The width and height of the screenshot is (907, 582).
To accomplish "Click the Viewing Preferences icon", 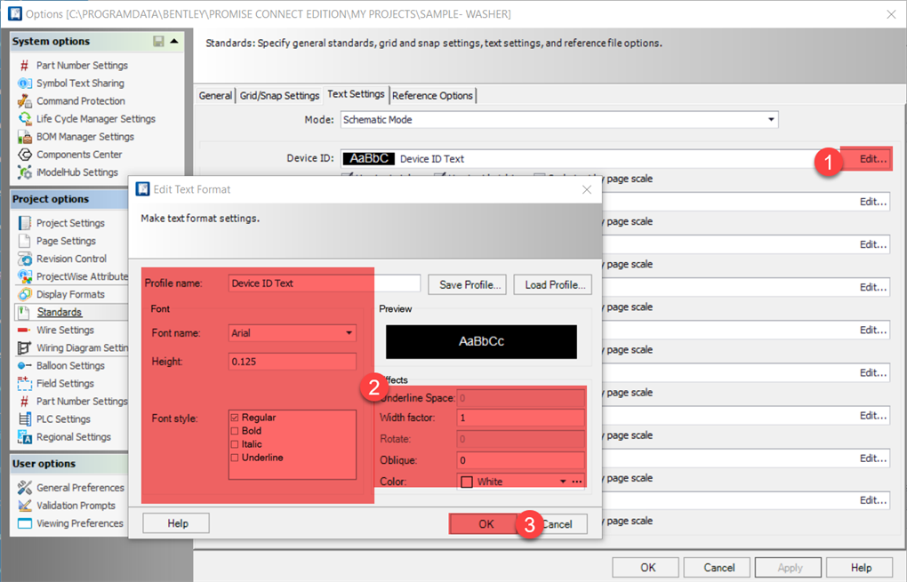I will (x=24, y=523).
